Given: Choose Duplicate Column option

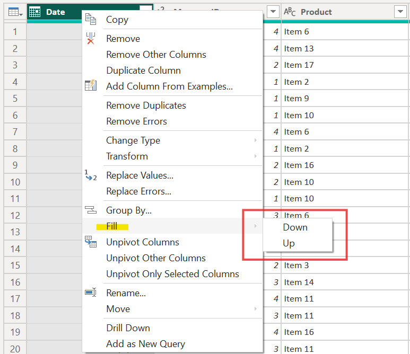Looking at the screenshot, I should pyautogui.click(x=143, y=70).
